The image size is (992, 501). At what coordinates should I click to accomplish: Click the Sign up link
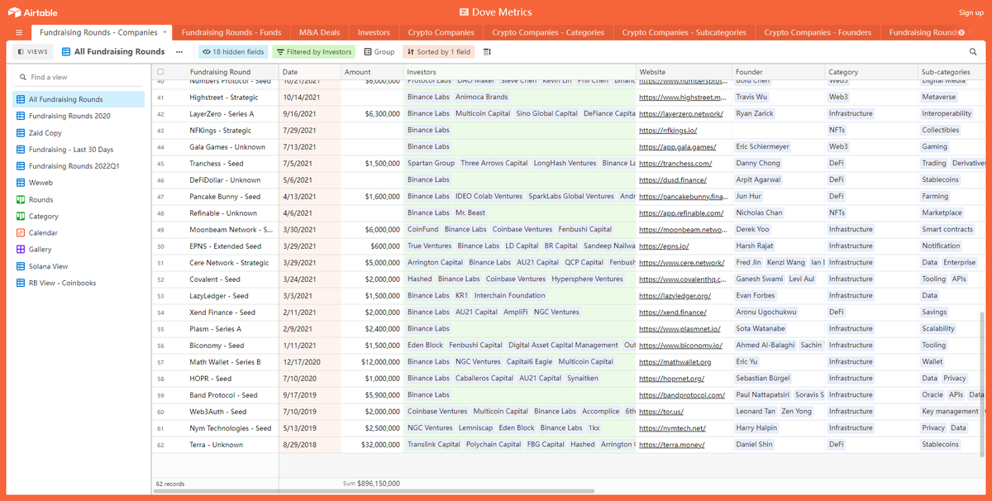971,12
